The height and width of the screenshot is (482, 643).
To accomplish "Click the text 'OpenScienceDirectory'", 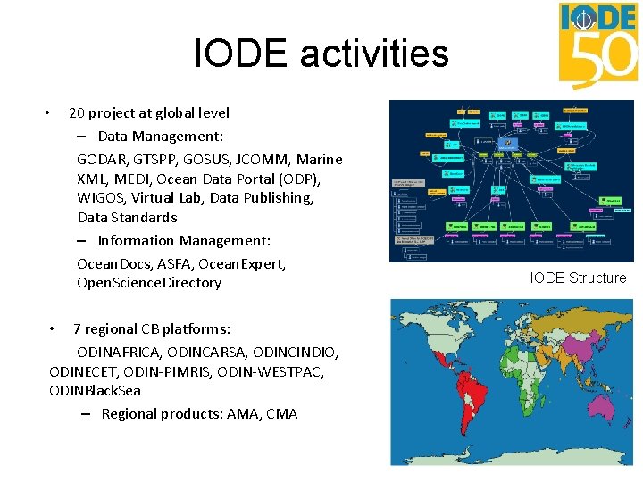I will [149, 283].
